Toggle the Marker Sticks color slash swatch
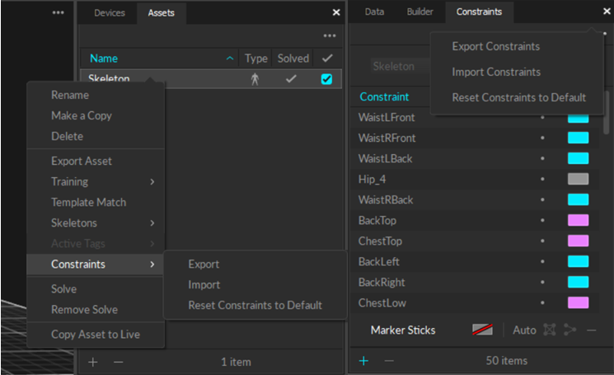Viewport: 614px width, 375px height. click(482, 330)
